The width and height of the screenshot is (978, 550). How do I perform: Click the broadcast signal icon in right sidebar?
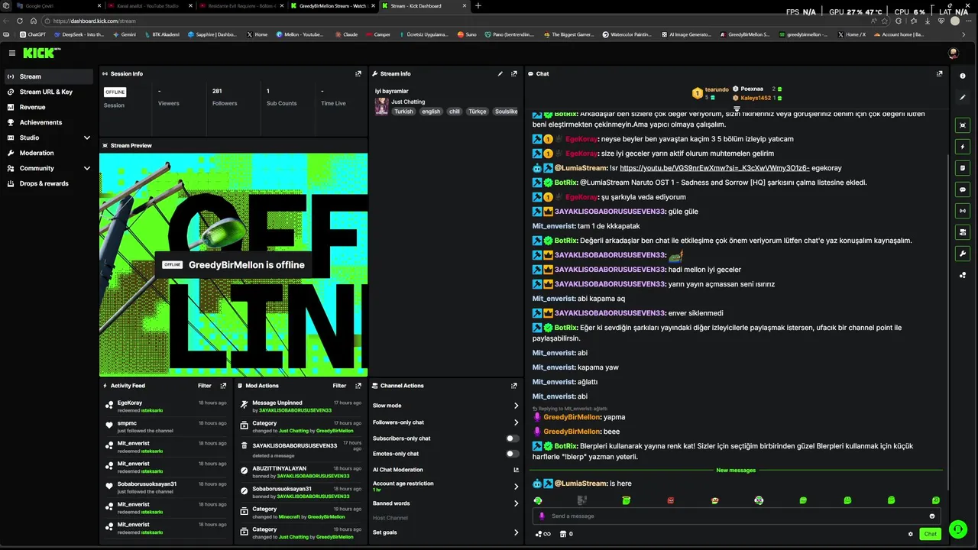coord(963,211)
